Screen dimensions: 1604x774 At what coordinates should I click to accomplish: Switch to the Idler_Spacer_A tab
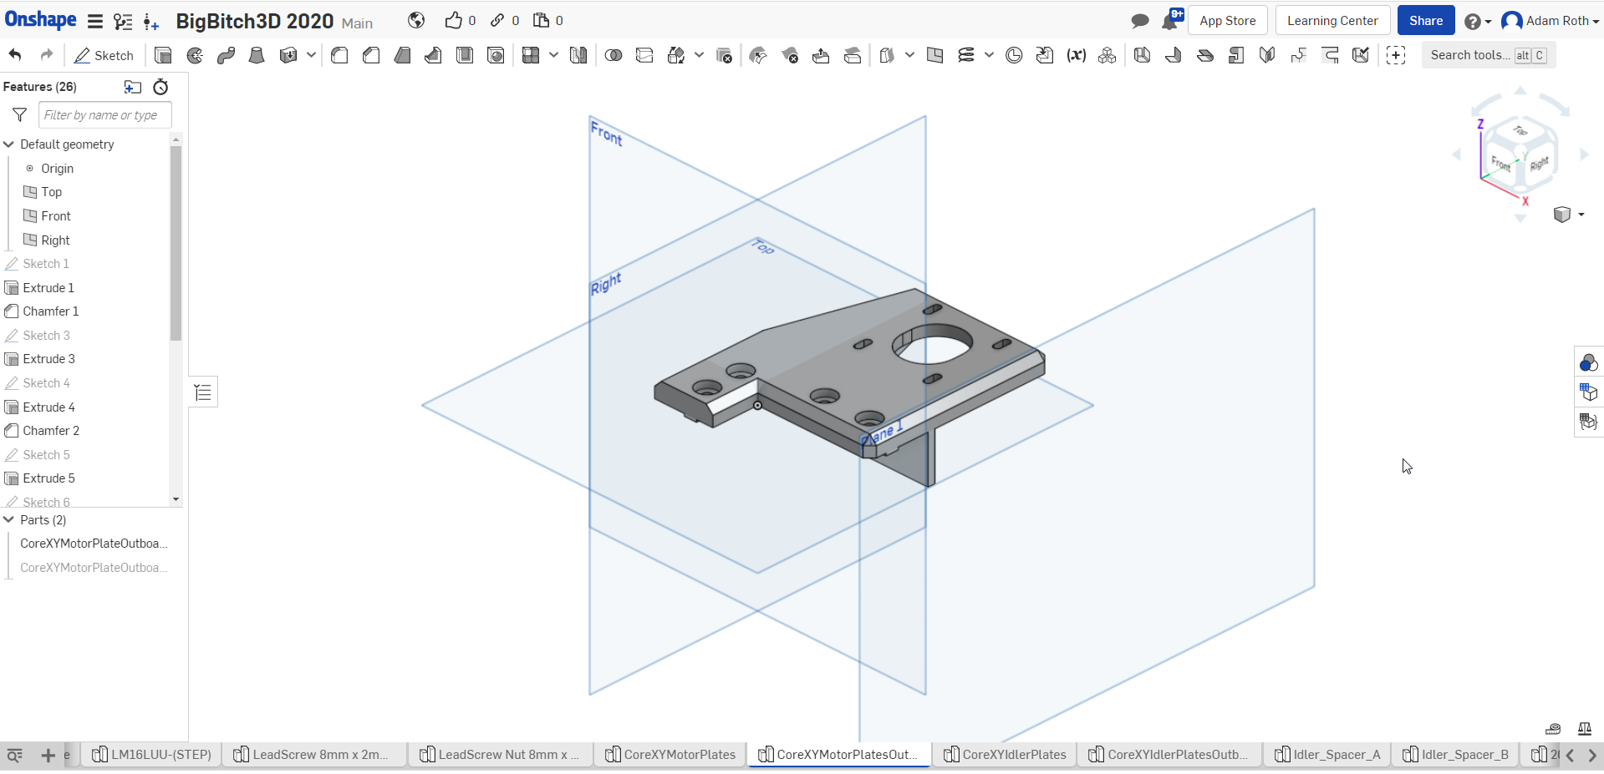point(1326,755)
